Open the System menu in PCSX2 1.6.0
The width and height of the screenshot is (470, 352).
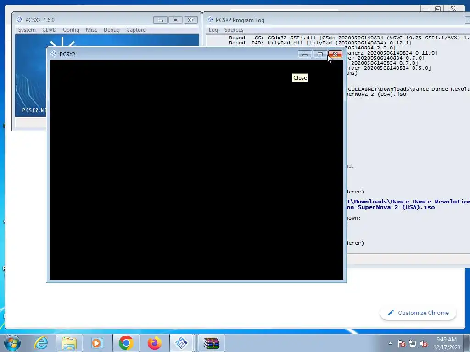pyautogui.click(x=27, y=30)
